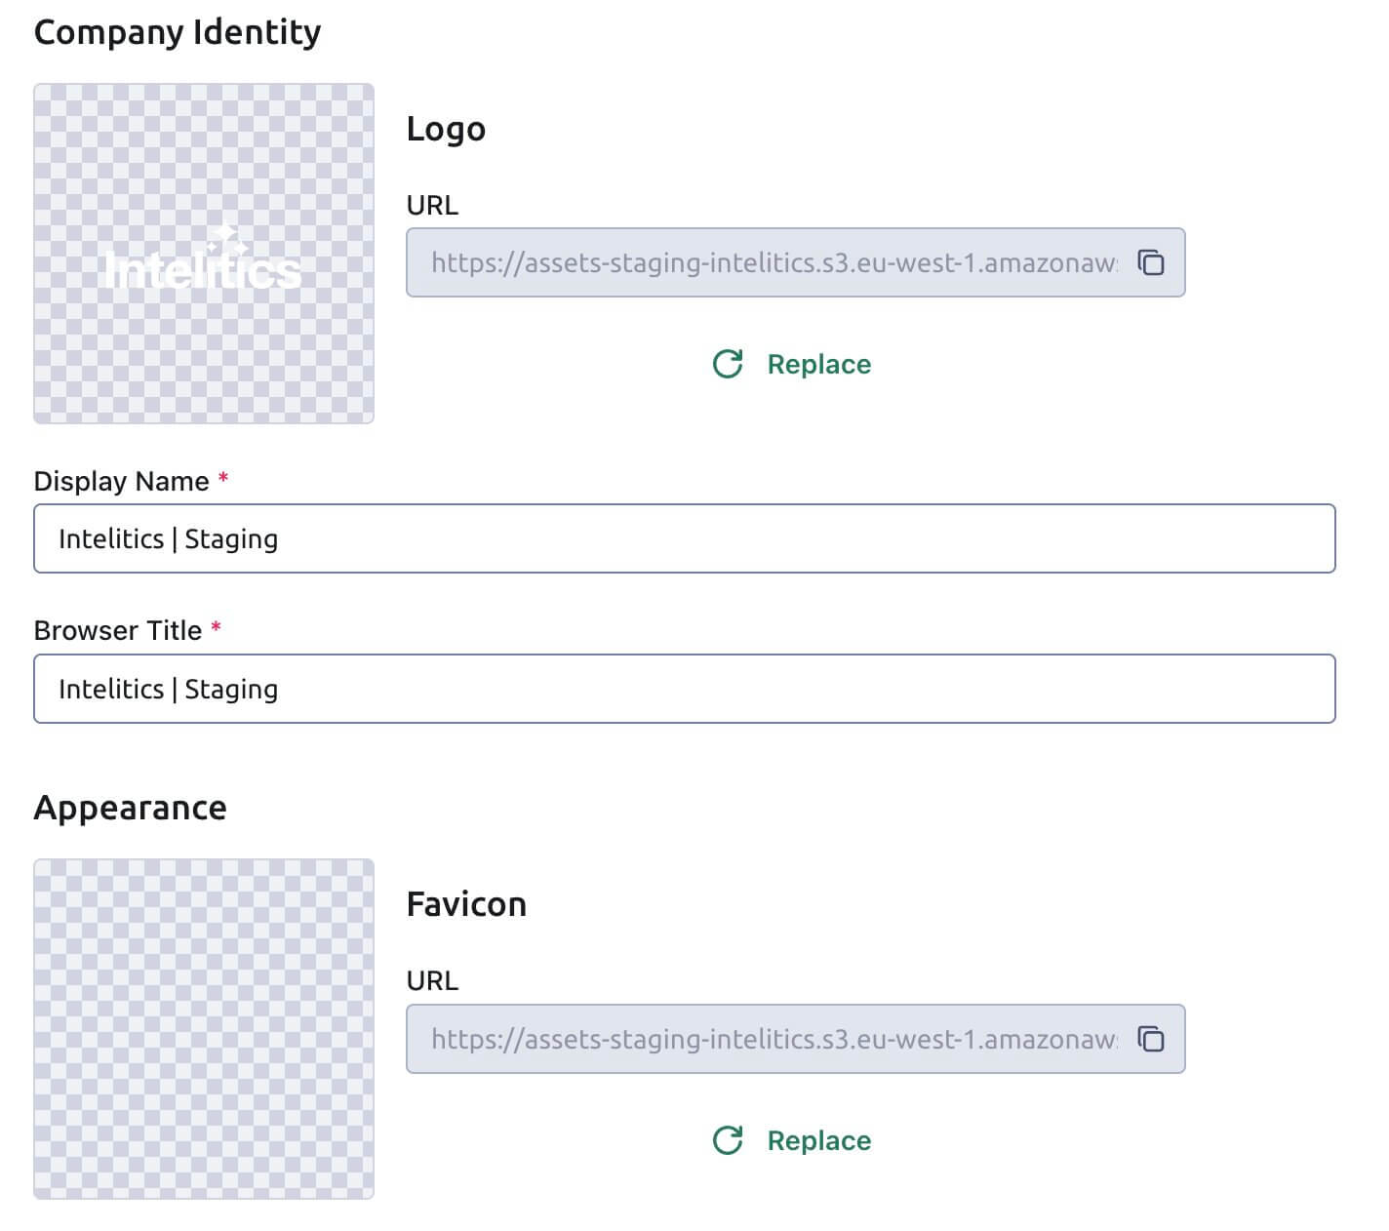The image size is (1389, 1231).
Task: Click the Browser Title field label
Action: pyautogui.click(x=118, y=630)
